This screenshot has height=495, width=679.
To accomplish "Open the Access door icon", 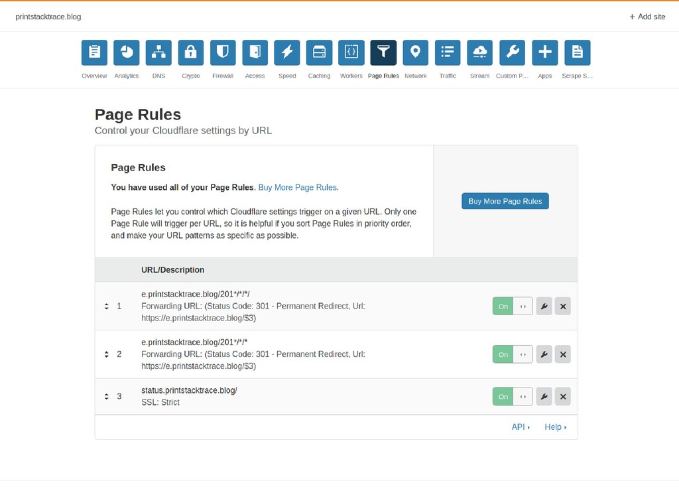I will click(x=255, y=52).
